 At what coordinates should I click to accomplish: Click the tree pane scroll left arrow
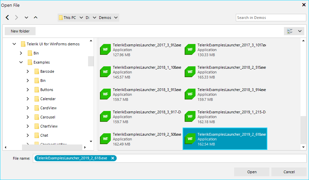5,147
